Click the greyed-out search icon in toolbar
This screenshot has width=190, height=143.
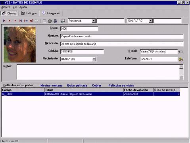(36, 21)
